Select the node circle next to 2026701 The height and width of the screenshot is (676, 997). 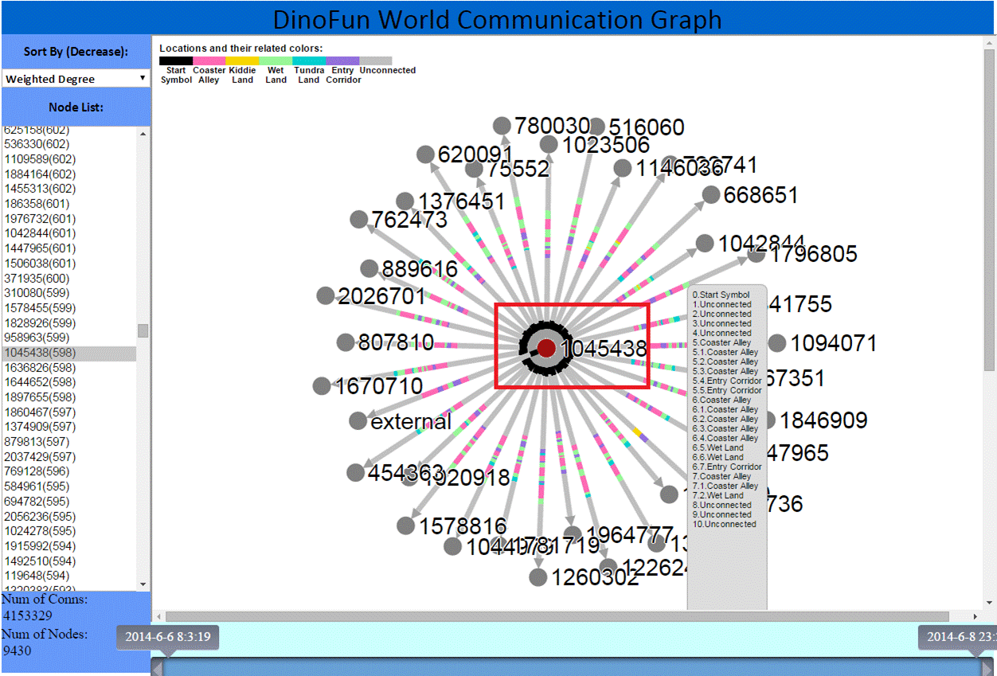pos(325,296)
